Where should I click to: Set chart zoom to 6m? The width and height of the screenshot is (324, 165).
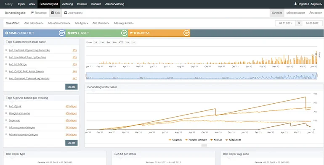(x=115, y=42)
